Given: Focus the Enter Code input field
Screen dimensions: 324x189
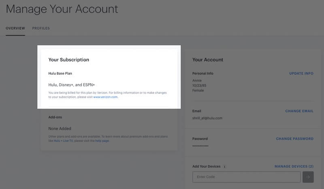Looking at the screenshot, I should 246,177.
